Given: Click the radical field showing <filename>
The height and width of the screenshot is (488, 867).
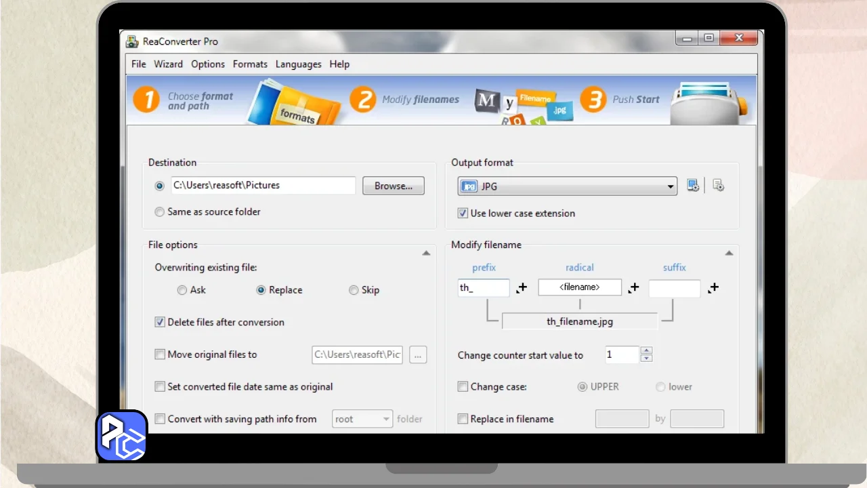Looking at the screenshot, I should click(580, 287).
